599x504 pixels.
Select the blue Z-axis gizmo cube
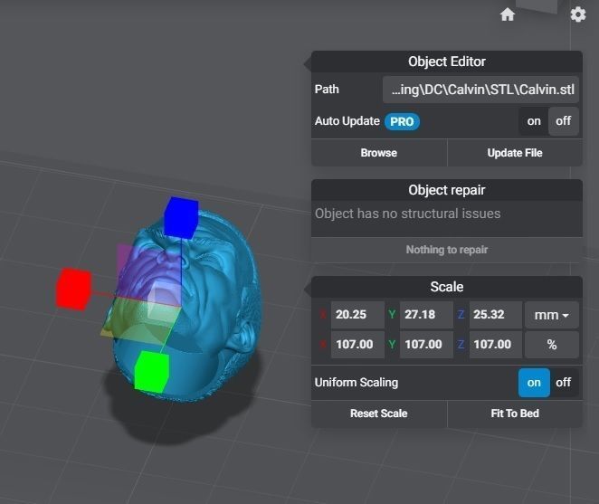click(x=181, y=217)
